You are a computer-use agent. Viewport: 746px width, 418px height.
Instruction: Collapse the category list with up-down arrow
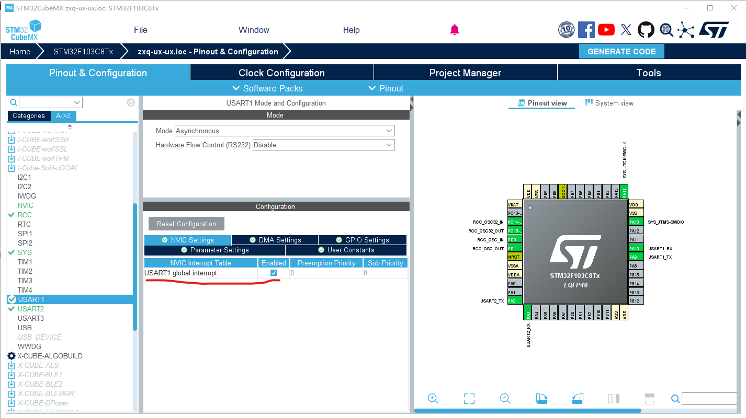[x=70, y=126]
